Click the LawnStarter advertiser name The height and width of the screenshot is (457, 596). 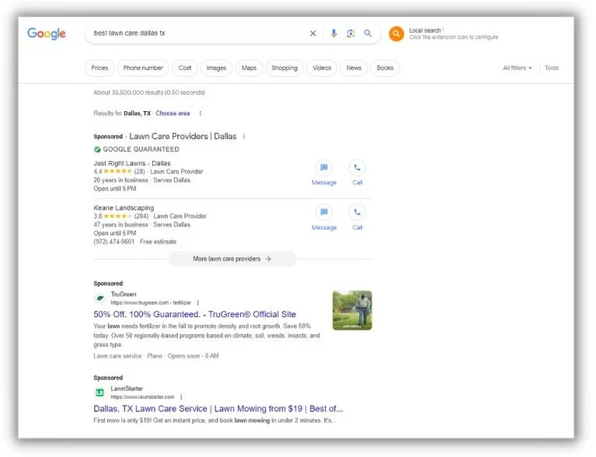click(x=127, y=389)
